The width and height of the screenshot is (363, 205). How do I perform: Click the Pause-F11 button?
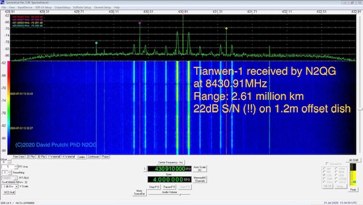pyautogui.click(x=170, y=187)
